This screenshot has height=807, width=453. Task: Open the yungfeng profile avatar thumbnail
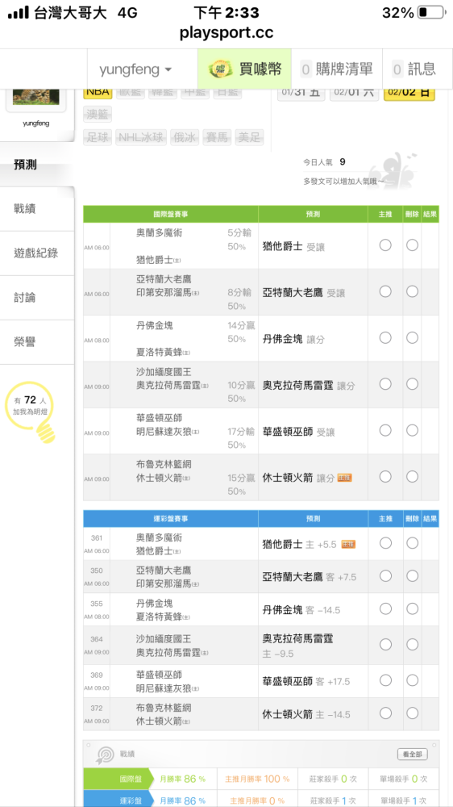pyautogui.click(x=35, y=97)
